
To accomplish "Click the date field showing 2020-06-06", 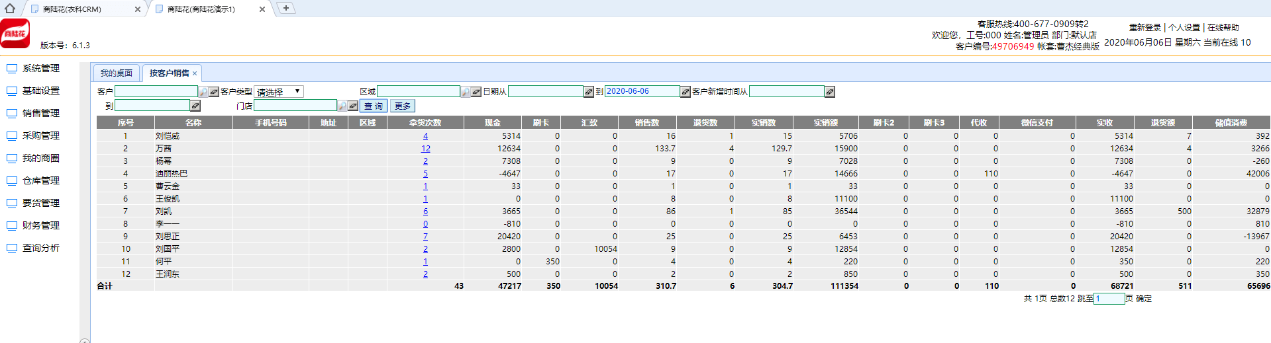I will tap(642, 91).
